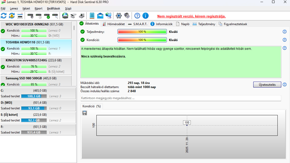This screenshot has height=163, width=290.
Task: Click the Nincs szükség beavatkozásra text
Action: click(103, 56)
